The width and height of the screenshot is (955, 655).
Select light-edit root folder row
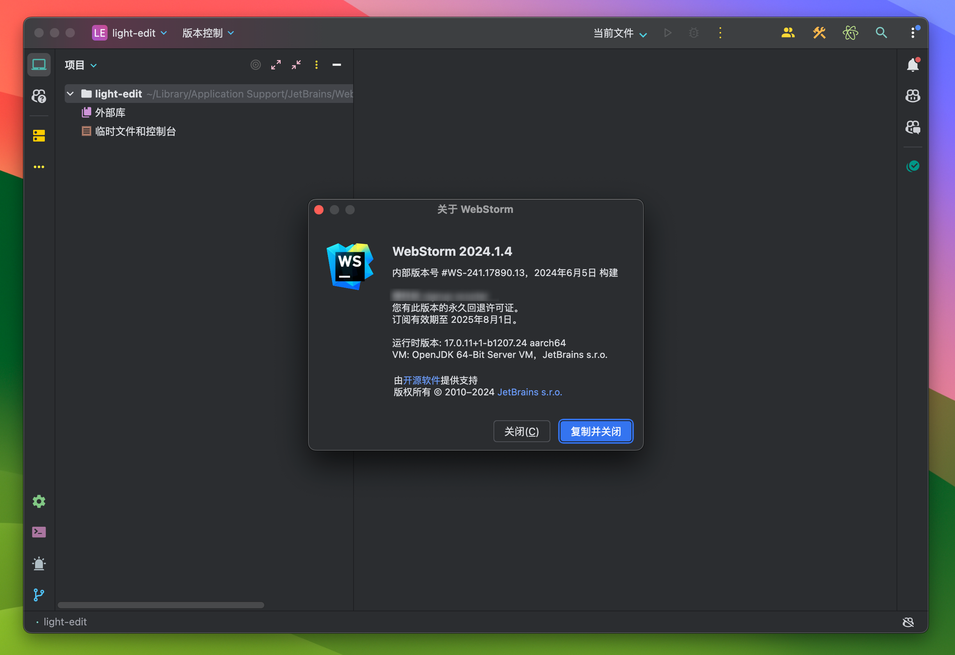(209, 94)
